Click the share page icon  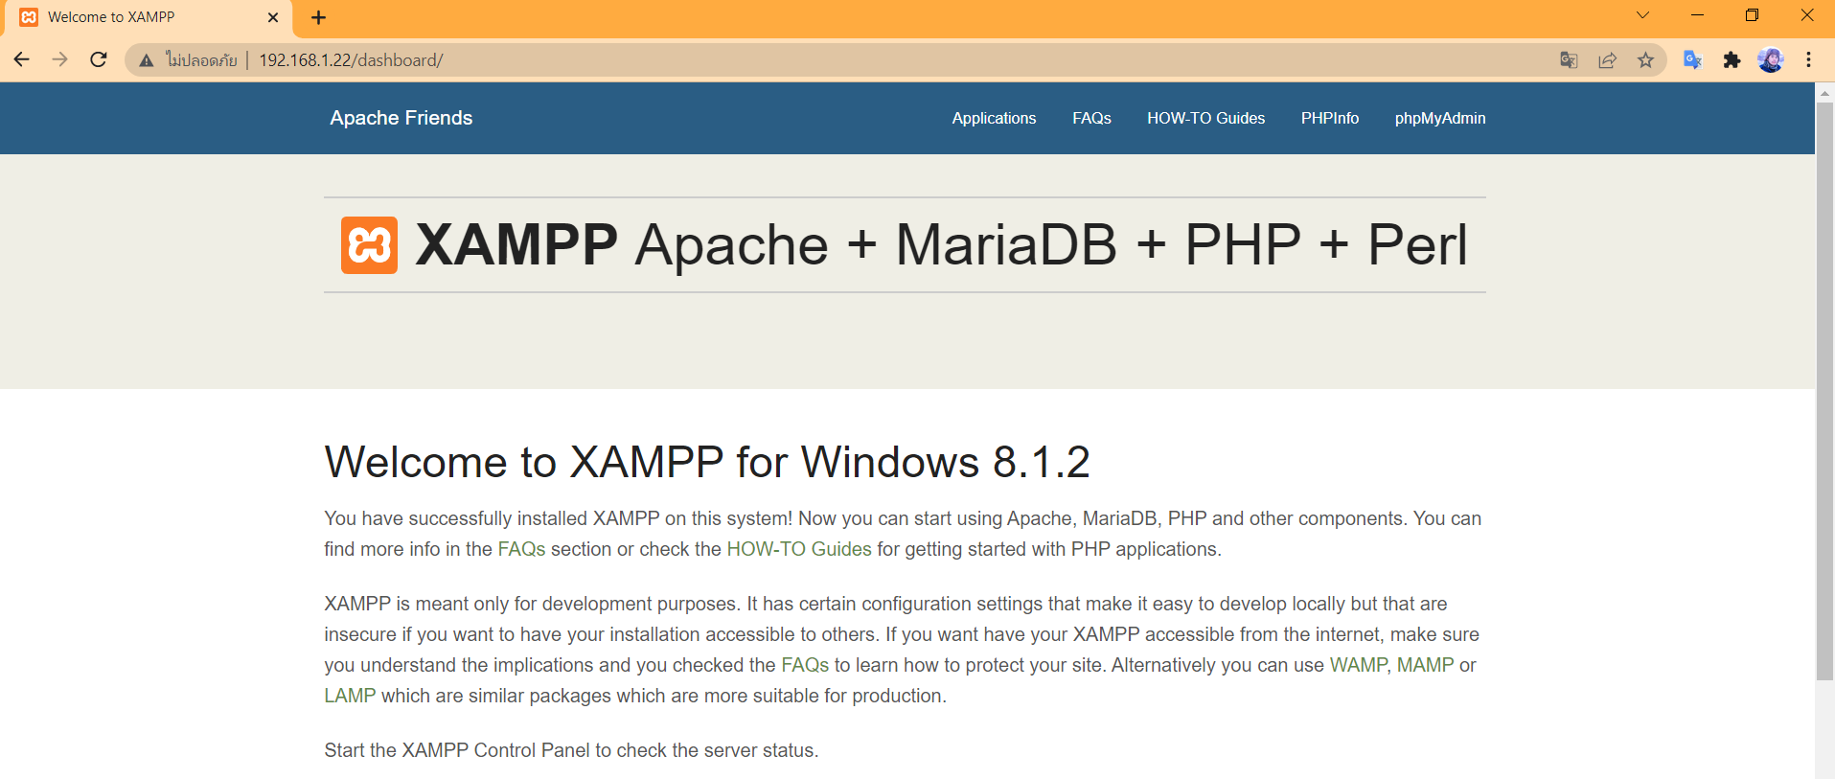[1607, 60]
